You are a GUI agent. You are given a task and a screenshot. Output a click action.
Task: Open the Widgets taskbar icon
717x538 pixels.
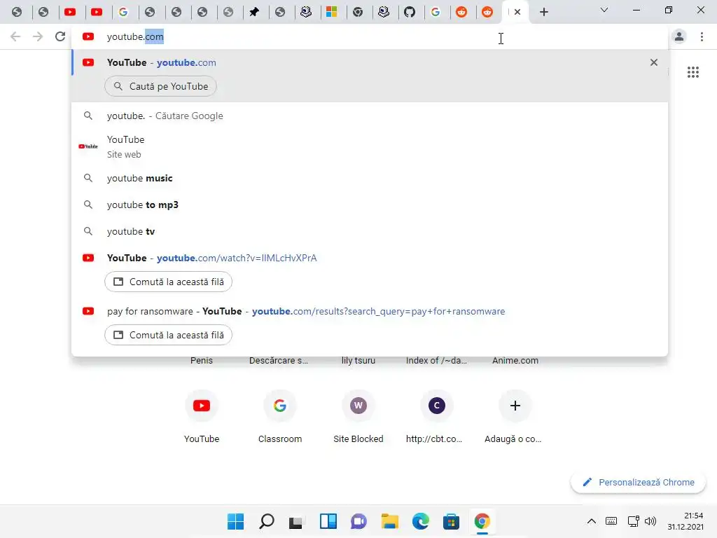[328, 521]
